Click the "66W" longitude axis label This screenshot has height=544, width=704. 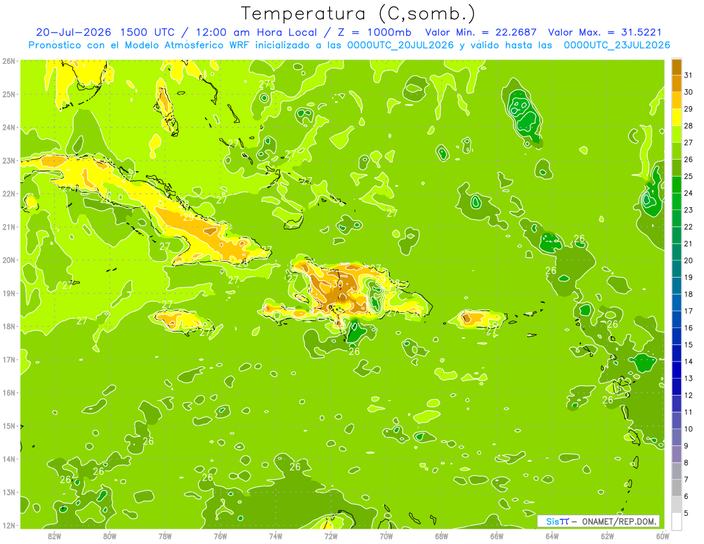pyautogui.click(x=497, y=536)
